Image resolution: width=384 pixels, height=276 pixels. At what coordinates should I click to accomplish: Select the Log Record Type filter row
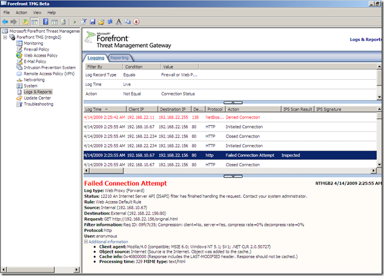[x=230, y=75]
